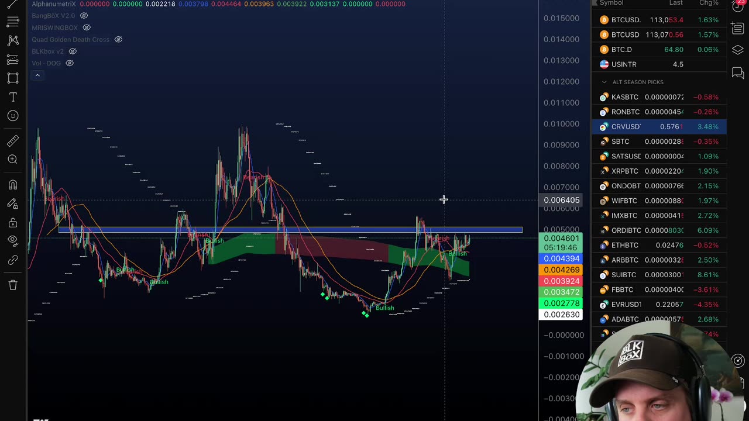Click the orange 0.004269 price label
This screenshot has height=421, width=749.
(x=561, y=270)
